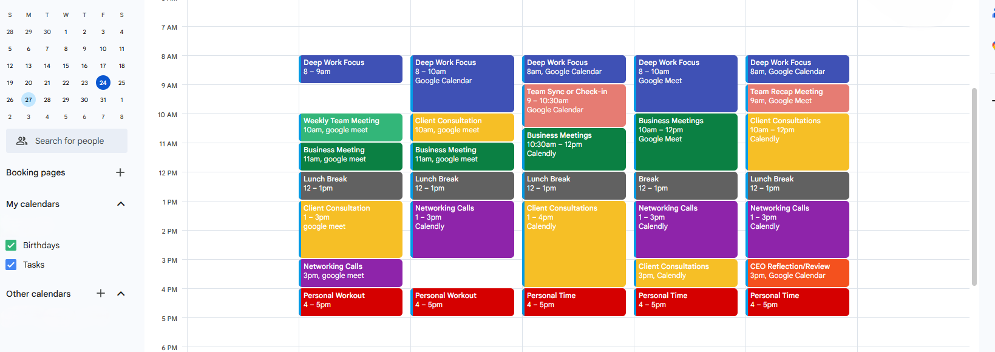Focus the Search for people field

pyautogui.click(x=69, y=141)
